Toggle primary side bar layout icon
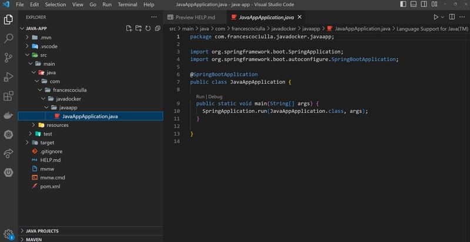Viewport: 470px width, 242px height. [403, 4]
